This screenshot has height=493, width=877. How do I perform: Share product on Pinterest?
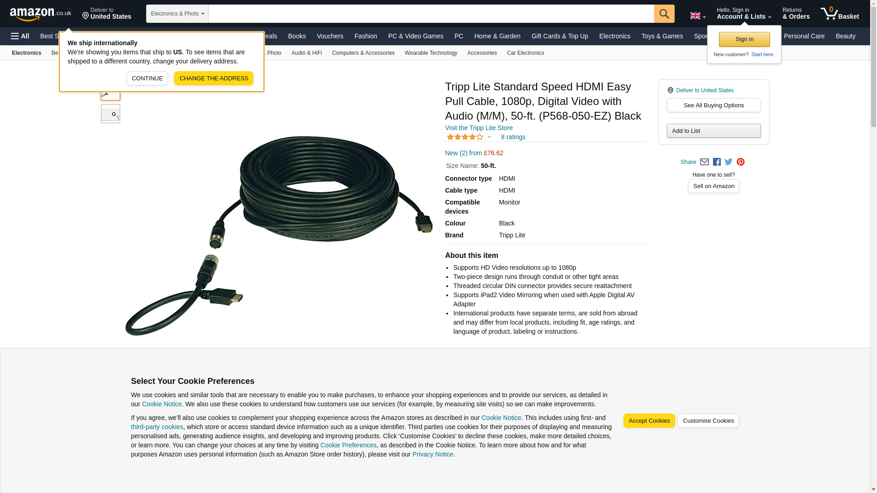pyautogui.click(x=740, y=162)
